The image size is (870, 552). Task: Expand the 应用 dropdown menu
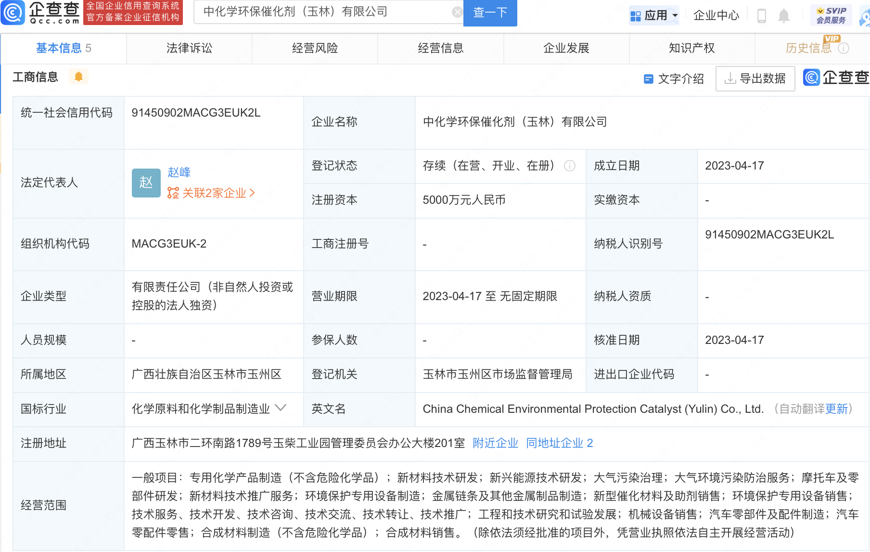pos(675,15)
